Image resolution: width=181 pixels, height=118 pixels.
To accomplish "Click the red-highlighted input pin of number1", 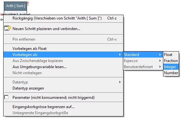I will 2,14.
